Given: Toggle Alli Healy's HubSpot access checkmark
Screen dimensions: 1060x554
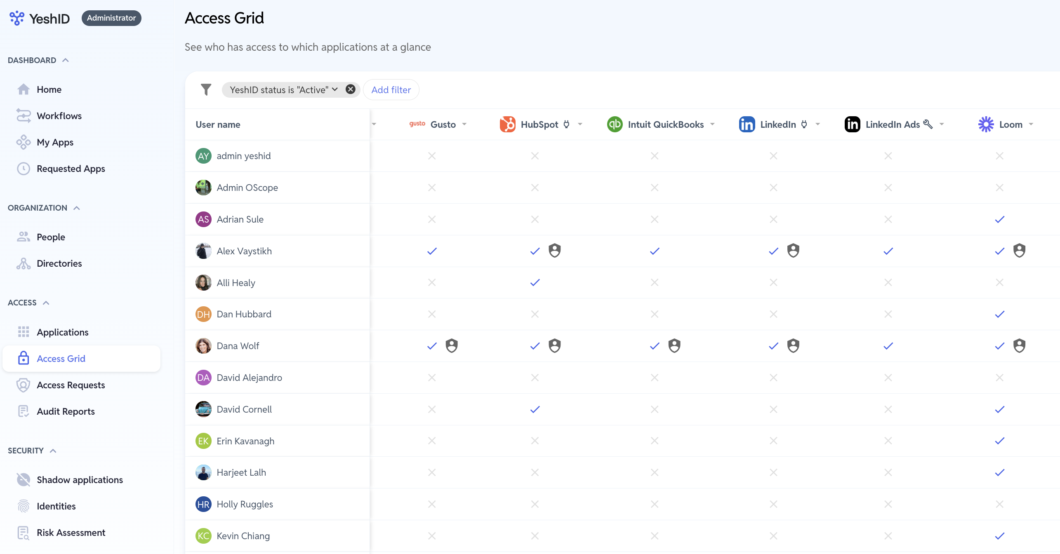Looking at the screenshot, I should coord(535,283).
